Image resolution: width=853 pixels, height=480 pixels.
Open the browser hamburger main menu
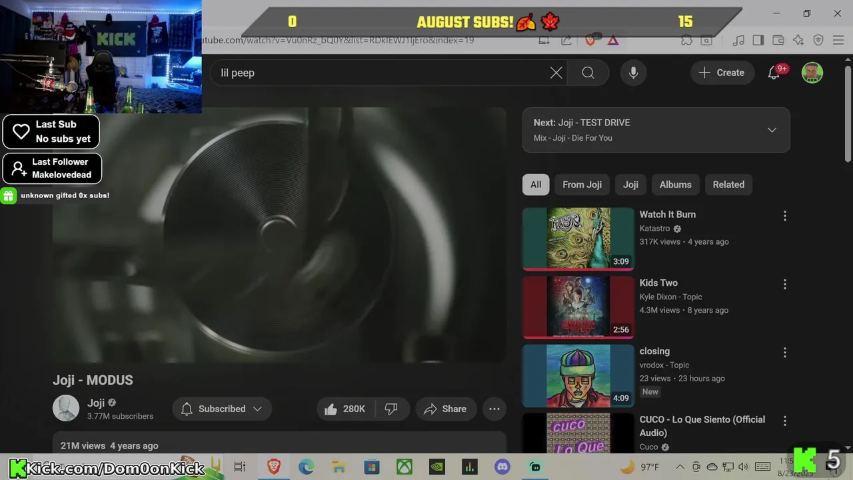838,40
